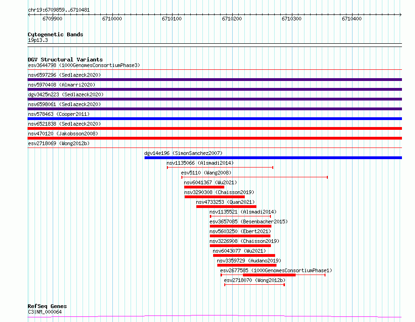Open the nsv5970408 (Almarri2020) variant label
The height and width of the screenshot is (322, 415).
click(x=62, y=85)
